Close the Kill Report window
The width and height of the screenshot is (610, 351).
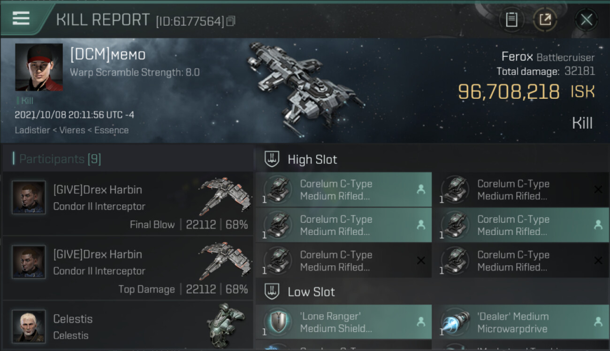[586, 20]
